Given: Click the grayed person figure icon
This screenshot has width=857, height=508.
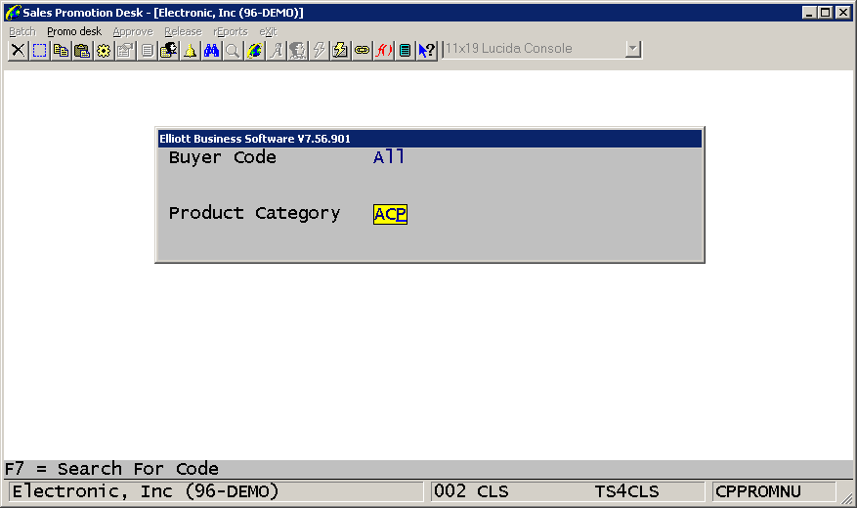Looking at the screenshot, I should pos(297,50).
